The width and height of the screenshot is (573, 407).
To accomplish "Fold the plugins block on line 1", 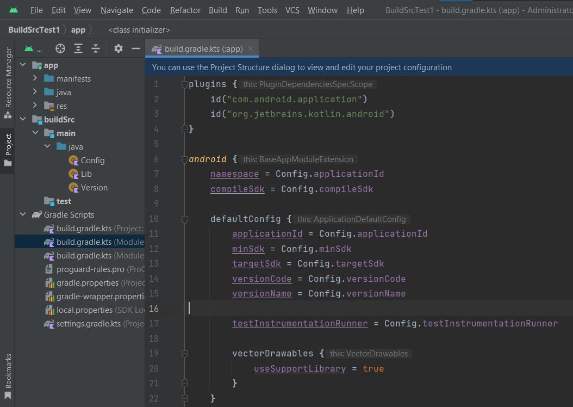I will pyautogui.click(x=184, y=84).
